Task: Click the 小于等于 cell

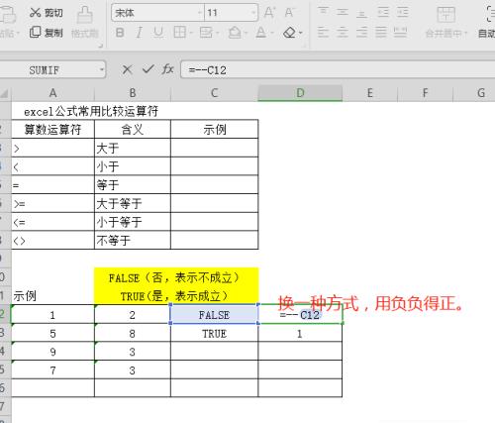Action: click(133, 222)
